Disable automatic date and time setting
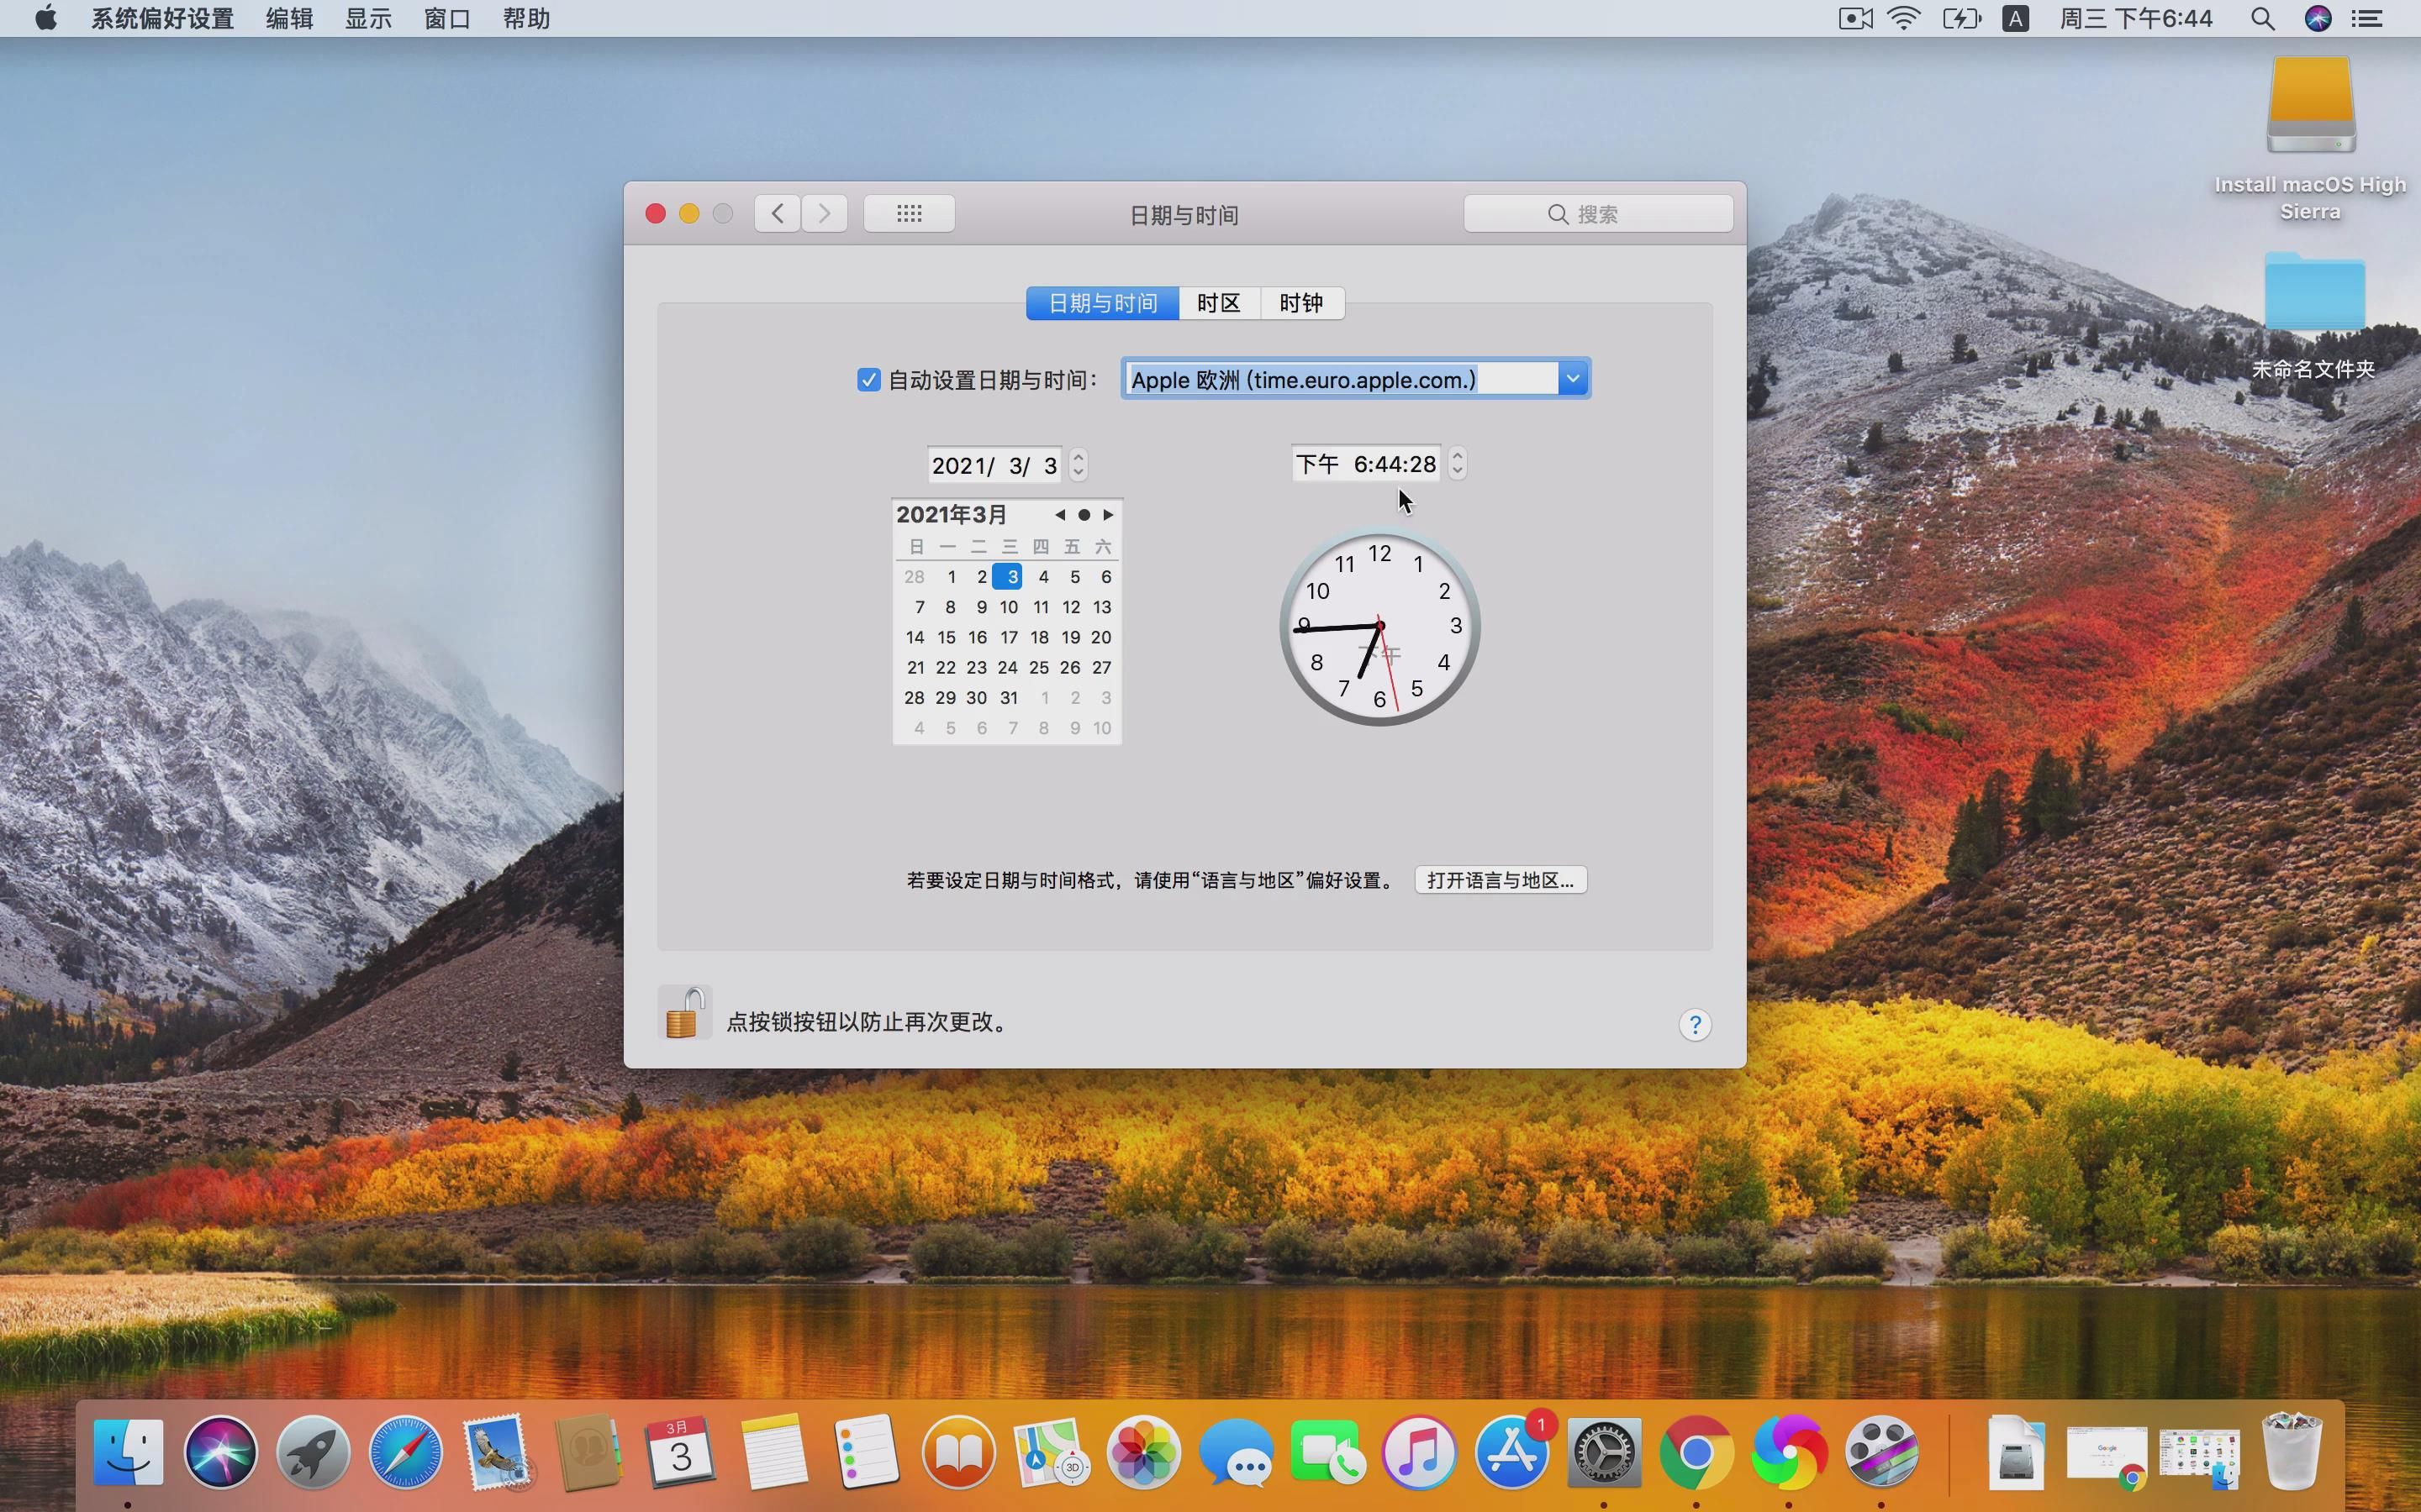The image size is (2421, 1512). click(867, 380)
